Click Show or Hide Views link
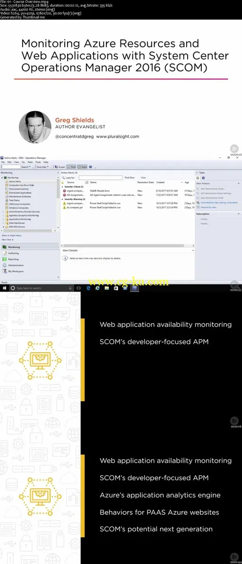Screen dimensions: 242x564 click(12, 235)
